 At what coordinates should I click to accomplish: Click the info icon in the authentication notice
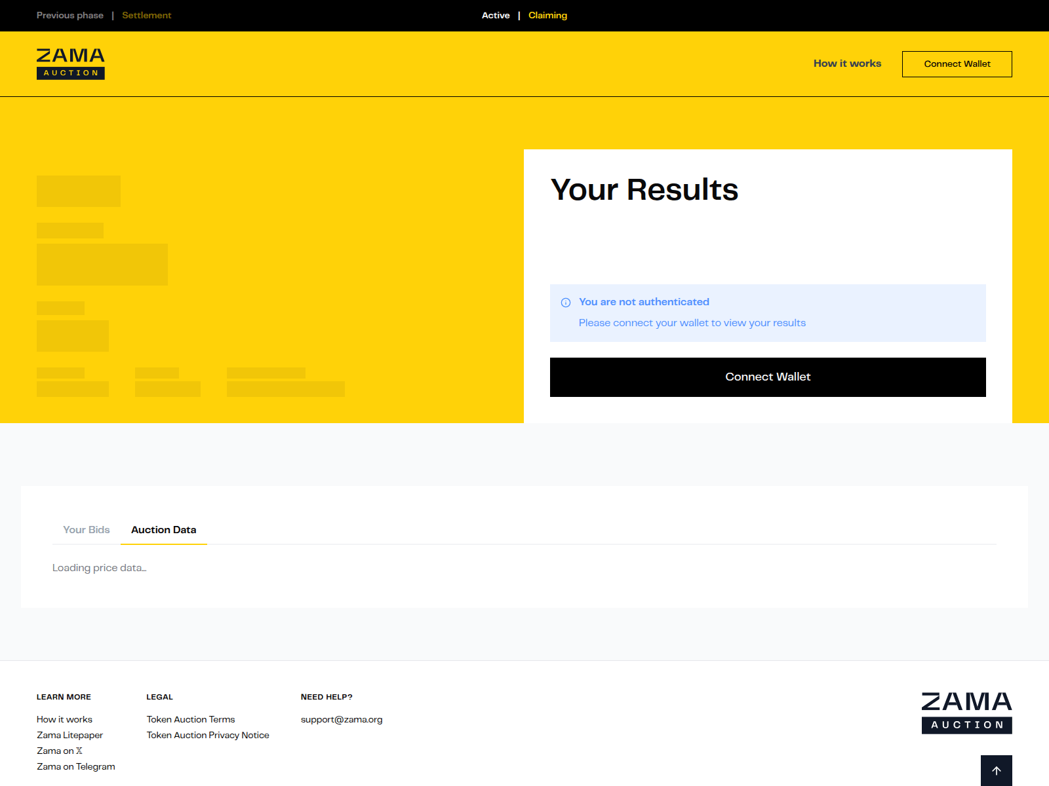coord(565,302)
